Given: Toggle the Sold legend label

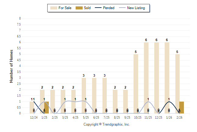Looking at the screenshot, I should [x=87, y=8].
